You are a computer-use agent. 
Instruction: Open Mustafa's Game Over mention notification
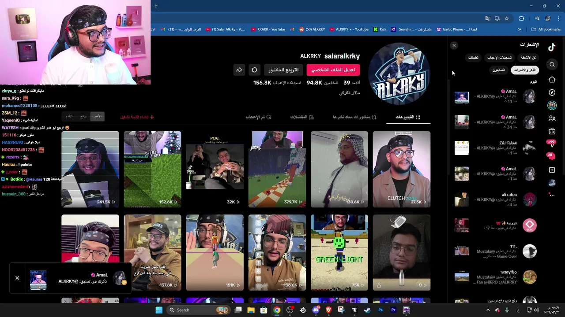pyautogui.click(x=496, y=251)
